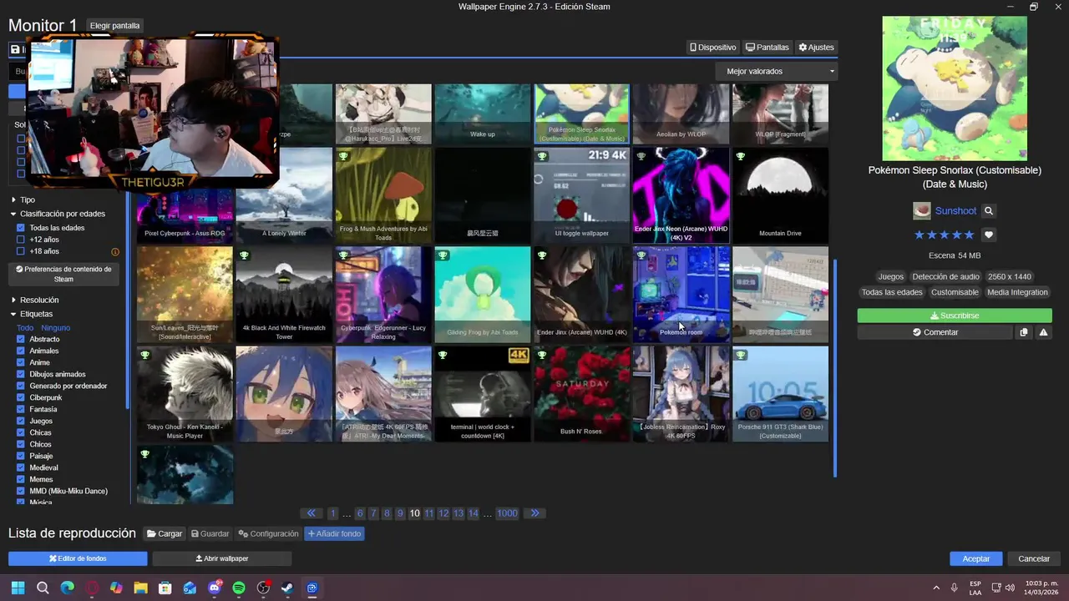Report wallpaper warning triangle icon
The image size is (1069, 601).
(x=1043, y=332)
